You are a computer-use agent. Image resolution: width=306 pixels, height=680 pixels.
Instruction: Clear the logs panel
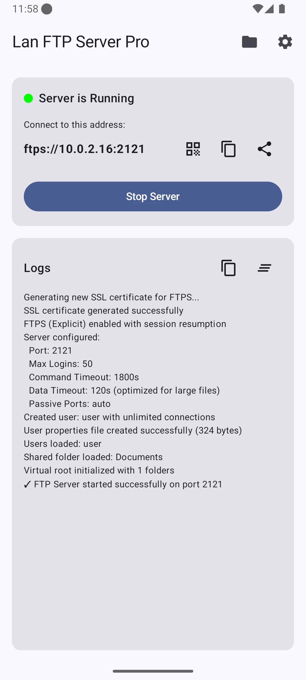pyautogui.click(x=264, y=268)
